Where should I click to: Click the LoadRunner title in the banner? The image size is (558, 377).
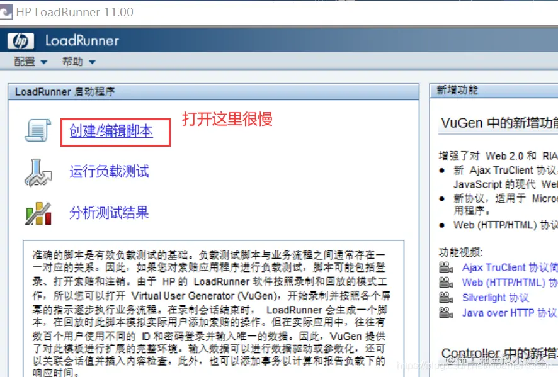[x=83, y=41]
